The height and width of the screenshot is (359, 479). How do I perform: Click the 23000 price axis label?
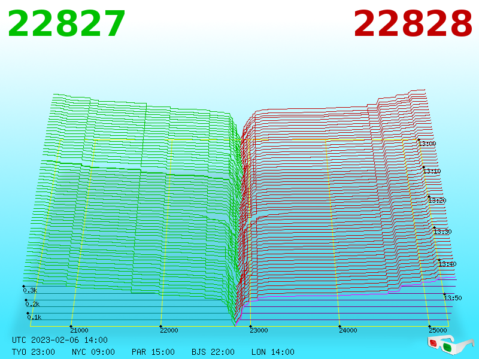(259, 330)
